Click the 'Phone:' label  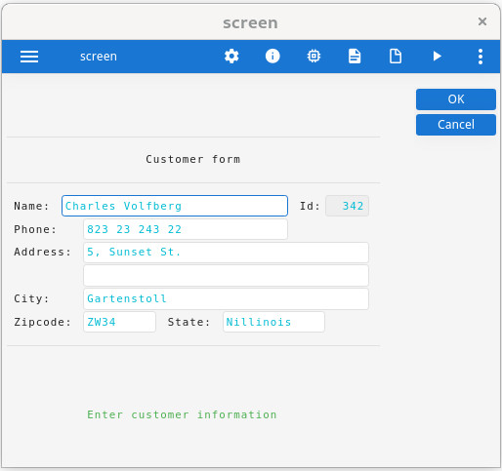(35, 229)
